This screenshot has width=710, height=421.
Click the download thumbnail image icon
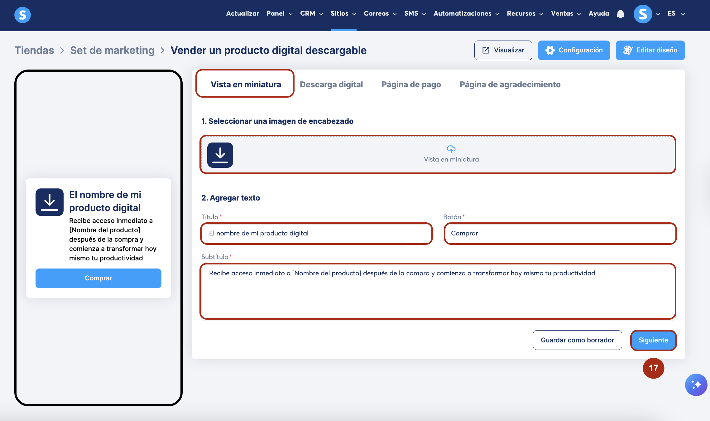[220, 155]
